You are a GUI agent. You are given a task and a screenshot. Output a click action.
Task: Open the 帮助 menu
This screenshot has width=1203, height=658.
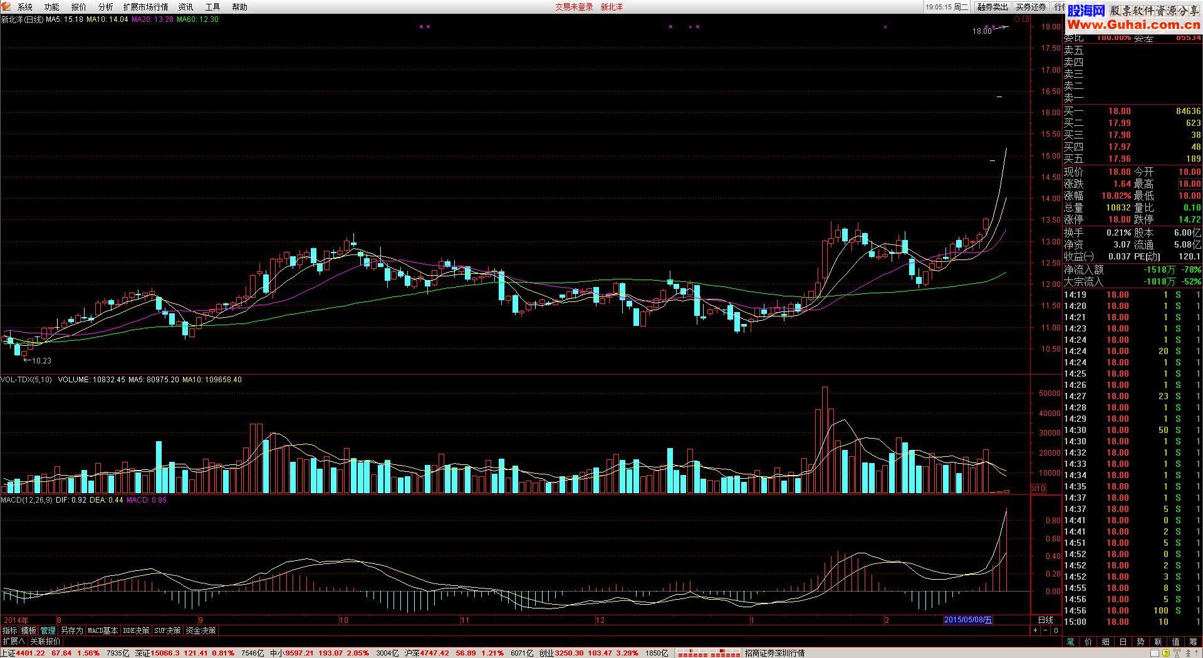coord(240,7)
